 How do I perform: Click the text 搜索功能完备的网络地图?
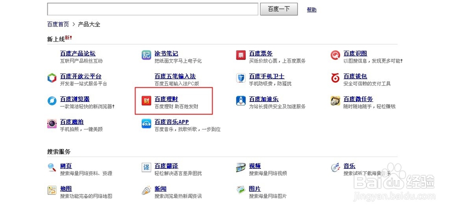(x=86, y=196)
